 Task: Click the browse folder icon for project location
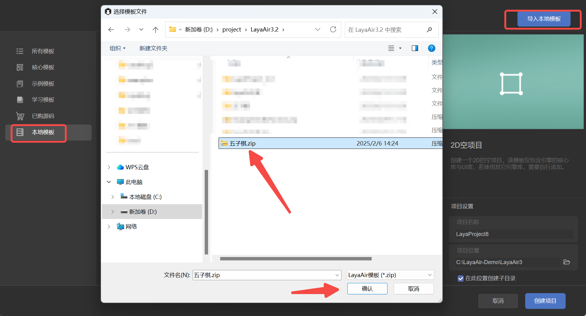coord(567,262)
